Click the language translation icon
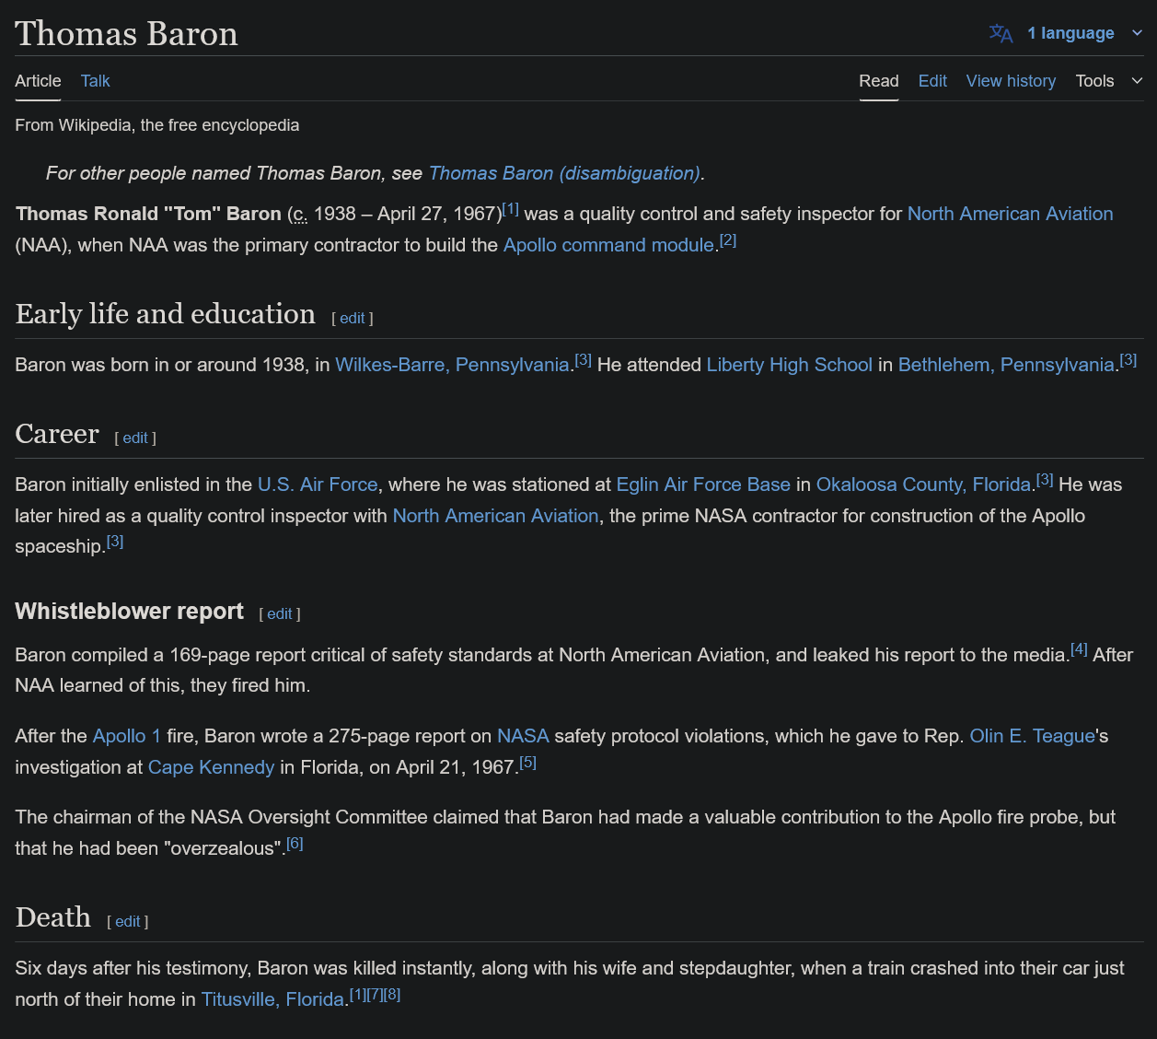This screenshot has width=1157, height=1039. click(1001, 34)
